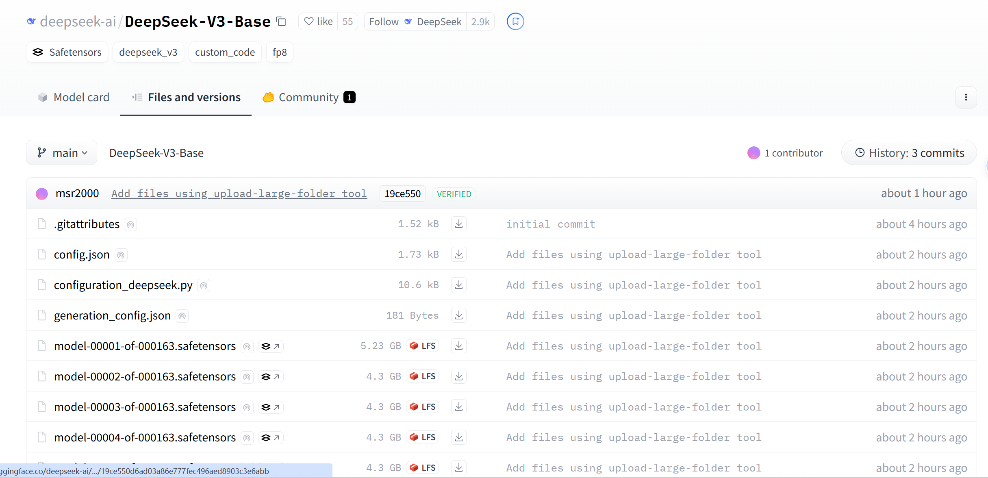Open safetensors viewer for model-00001 file
The image size is (988, 478).
[x=271, y=346]
